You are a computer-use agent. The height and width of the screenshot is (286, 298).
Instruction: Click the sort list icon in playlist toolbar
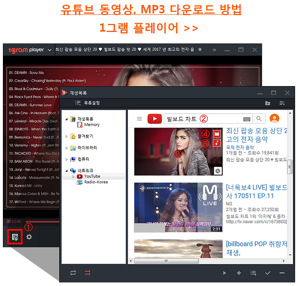[282, 103]
